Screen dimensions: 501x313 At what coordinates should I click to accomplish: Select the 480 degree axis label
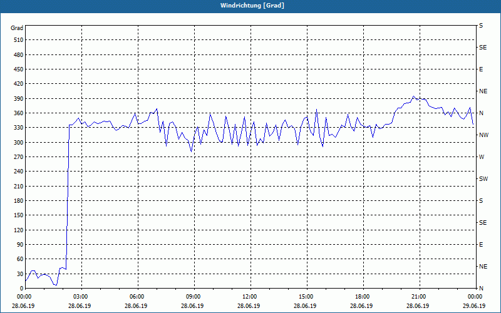19,54
